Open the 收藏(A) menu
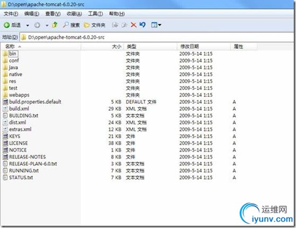Screen dimensions: 296x228 pyautogui.click(x=74, y=14)
